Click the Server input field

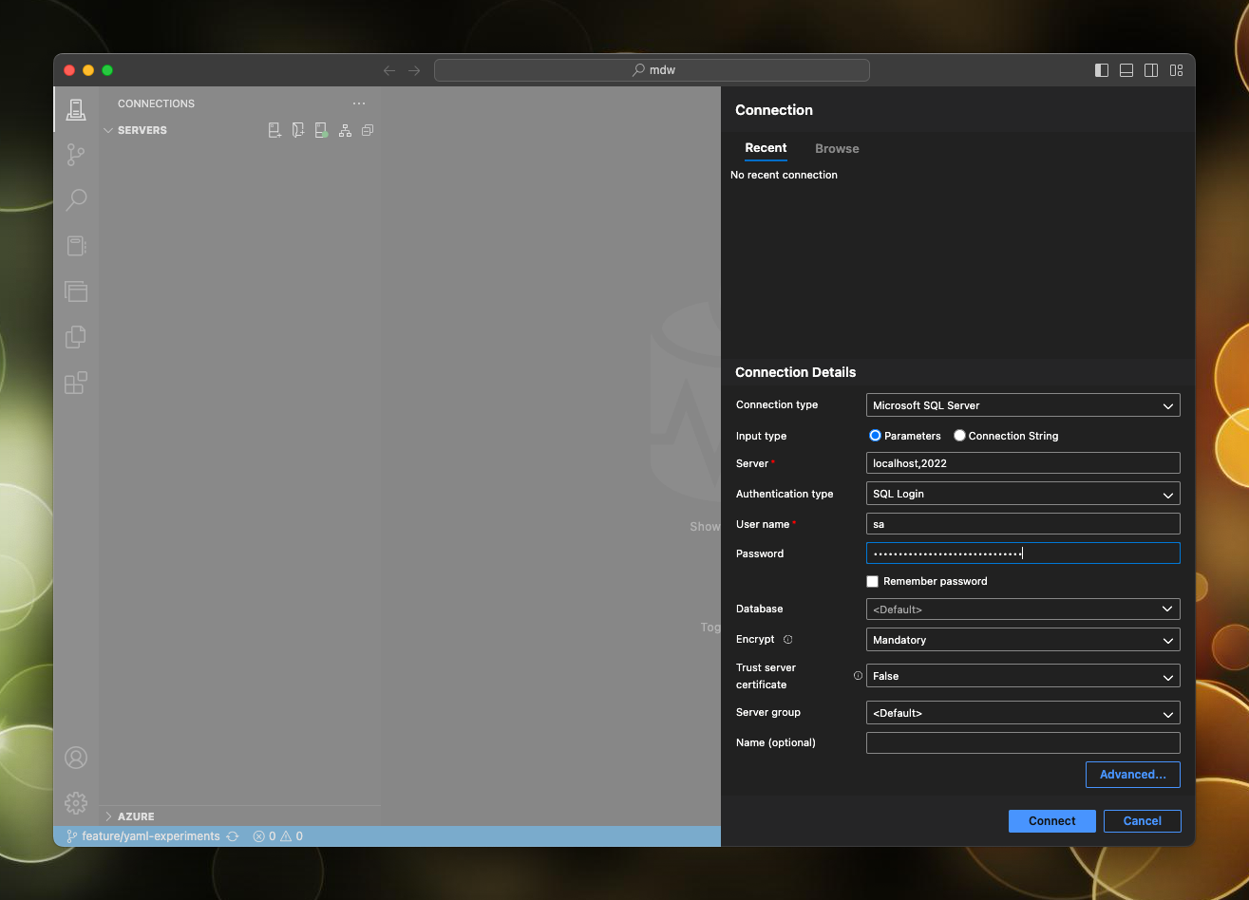pyautogui.click(x=1023, y=463)
